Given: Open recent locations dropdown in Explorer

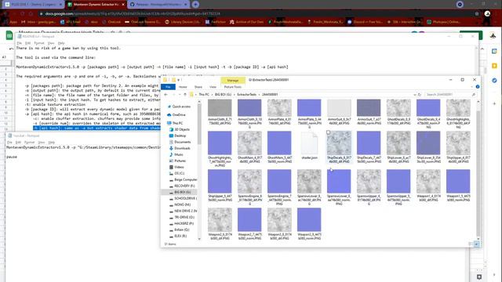Looking at the screenshot, I should click(180, 95).
